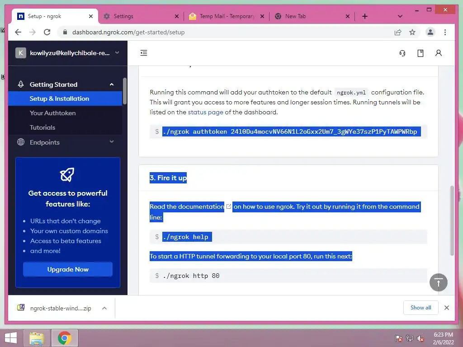Open the Read the documentation link
Screen dimensions: 463x347
(x=187, y=206)
